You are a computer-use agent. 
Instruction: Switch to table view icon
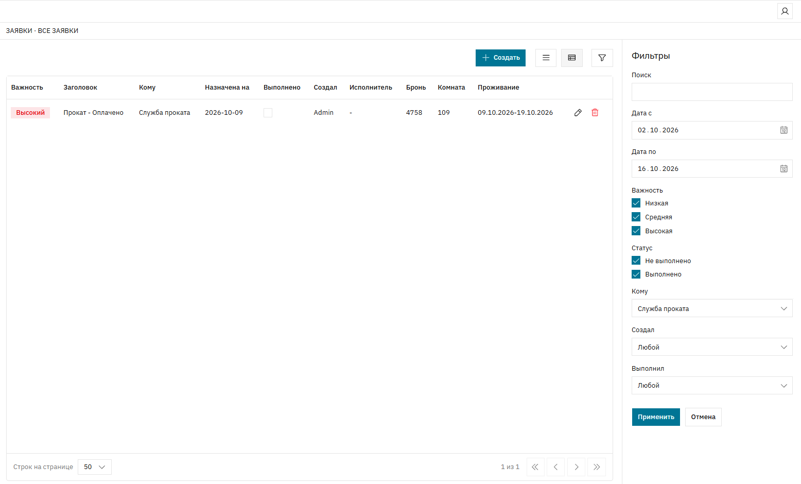click(571, 58)
